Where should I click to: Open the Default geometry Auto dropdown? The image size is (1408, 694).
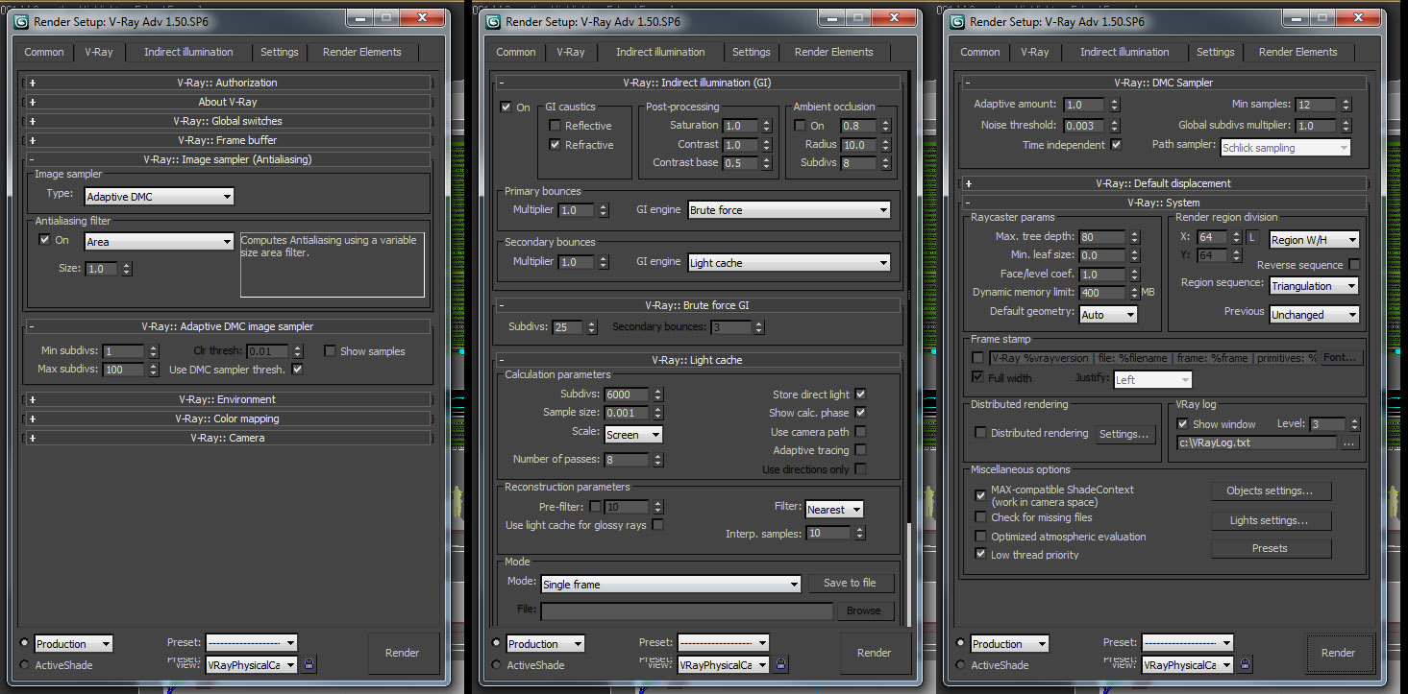(x=1108, y=314)
